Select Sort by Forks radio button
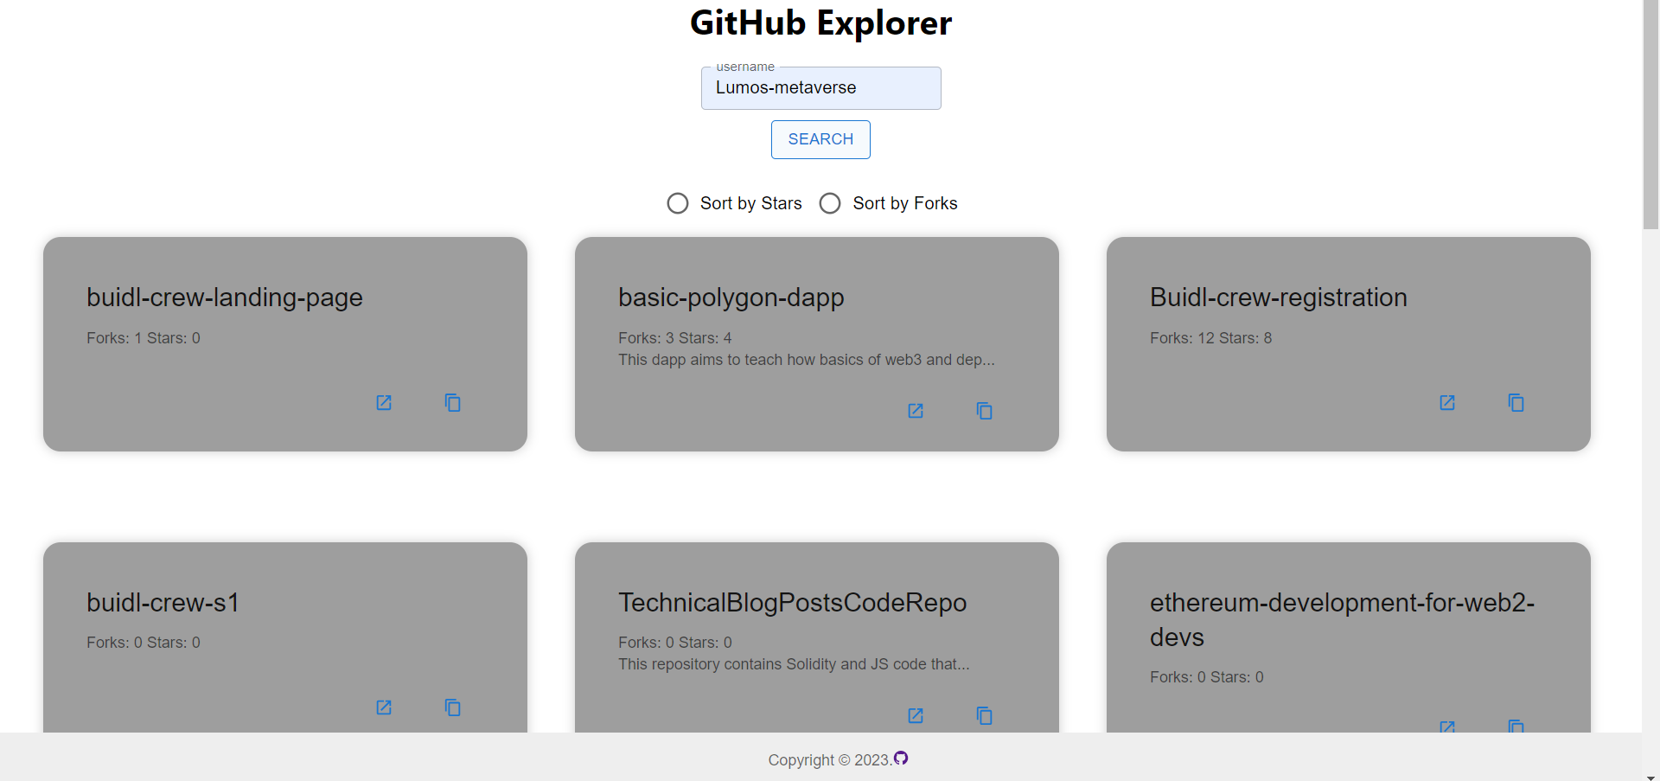Viewport: 1660px width, 781px height. 830,203
